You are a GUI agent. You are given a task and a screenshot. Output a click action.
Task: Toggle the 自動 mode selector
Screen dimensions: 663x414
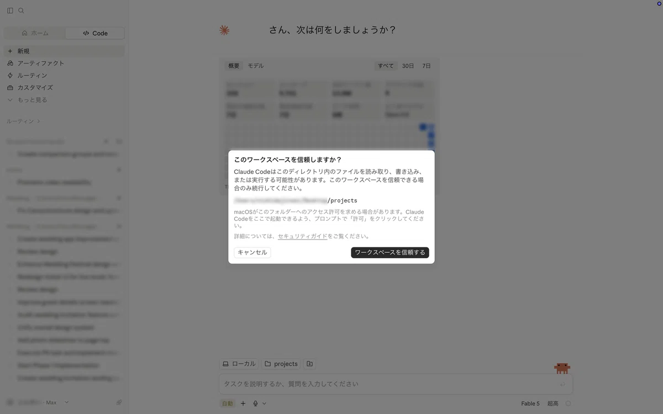[227, 404]
